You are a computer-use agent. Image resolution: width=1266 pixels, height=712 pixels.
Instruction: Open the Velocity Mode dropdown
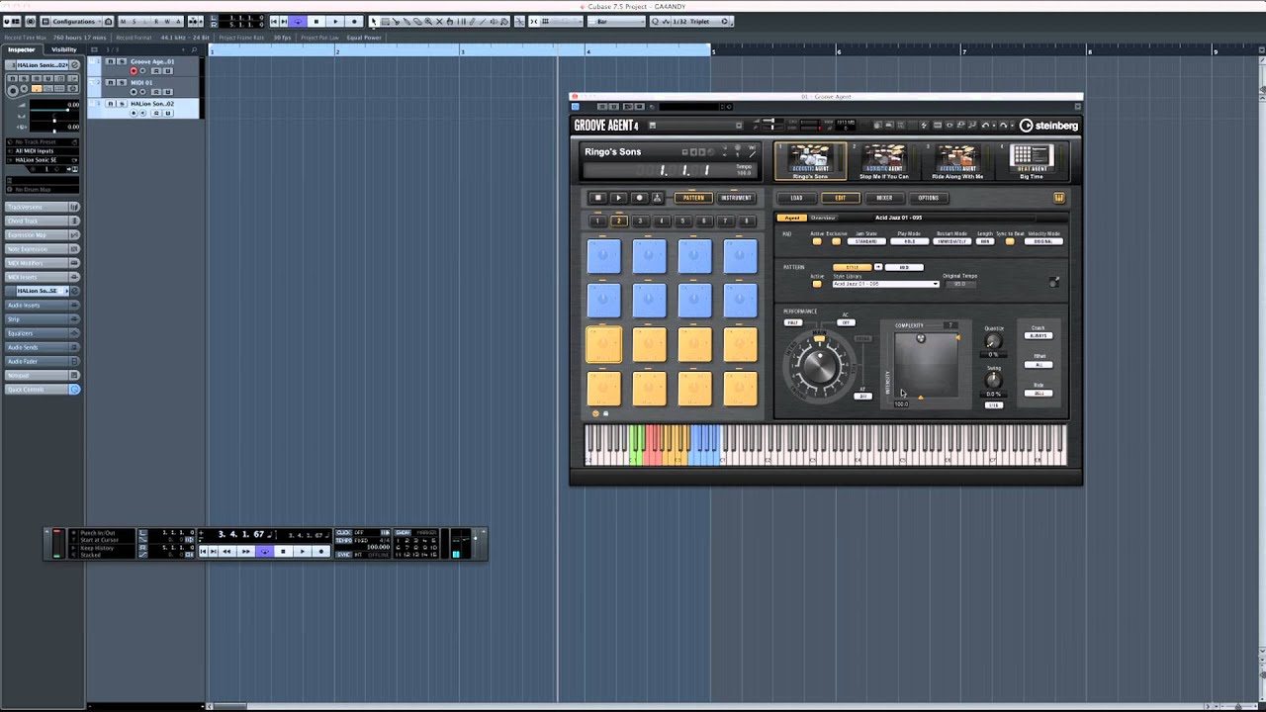point(1043,241)
